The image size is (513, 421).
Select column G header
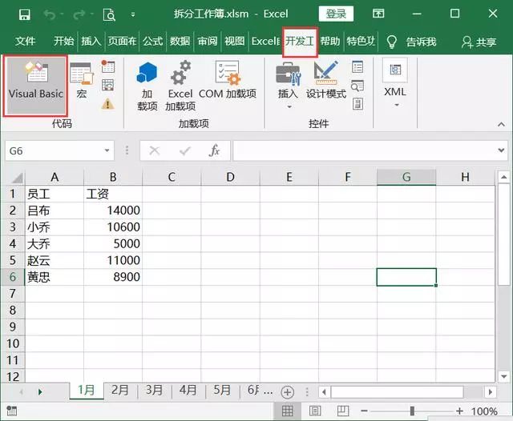click(x=406, y=177)
